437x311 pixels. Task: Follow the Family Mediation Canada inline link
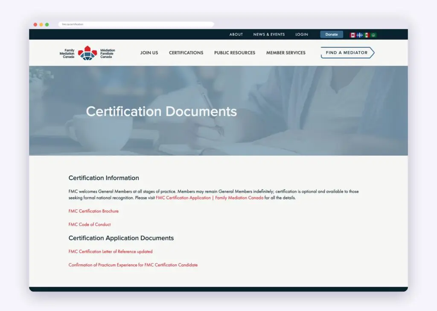click(x=239, y=198)
